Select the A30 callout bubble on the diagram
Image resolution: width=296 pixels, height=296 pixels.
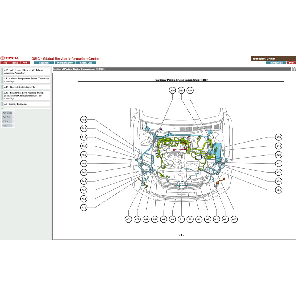pos(172,90)
